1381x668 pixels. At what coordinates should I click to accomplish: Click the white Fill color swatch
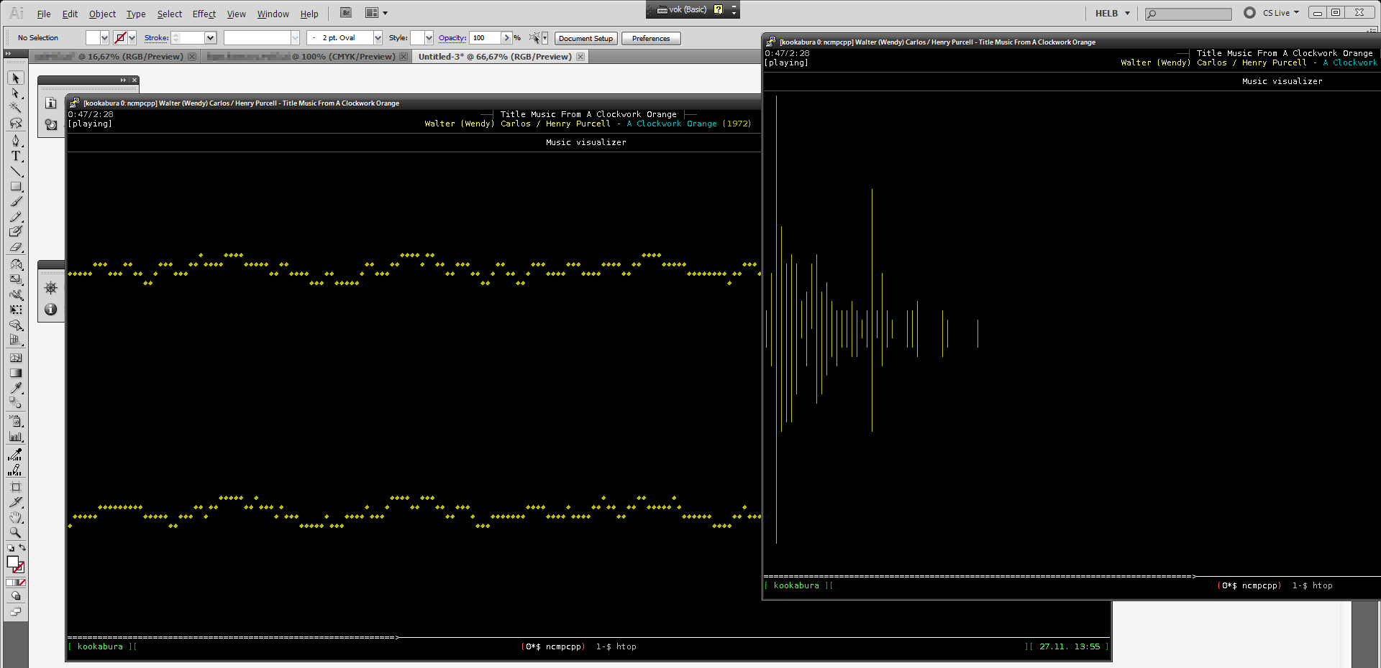(x=12, y=562)
